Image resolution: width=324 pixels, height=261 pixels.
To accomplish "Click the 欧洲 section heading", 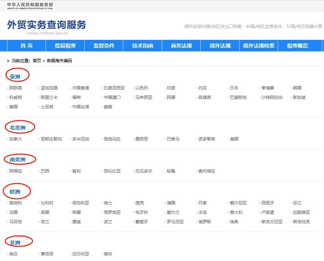I will pyautogui.click(x=15, y=191).
